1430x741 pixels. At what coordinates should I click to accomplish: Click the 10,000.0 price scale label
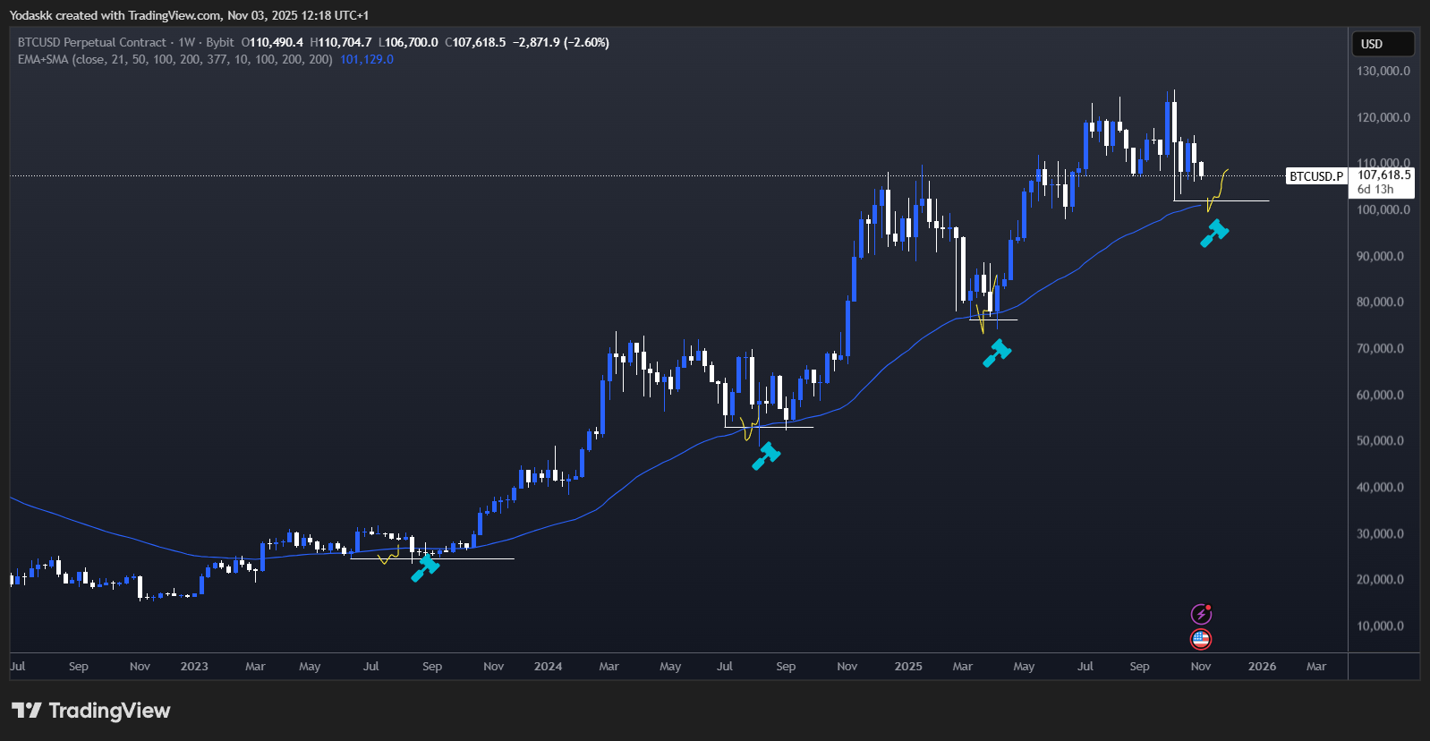[1383, 626]
